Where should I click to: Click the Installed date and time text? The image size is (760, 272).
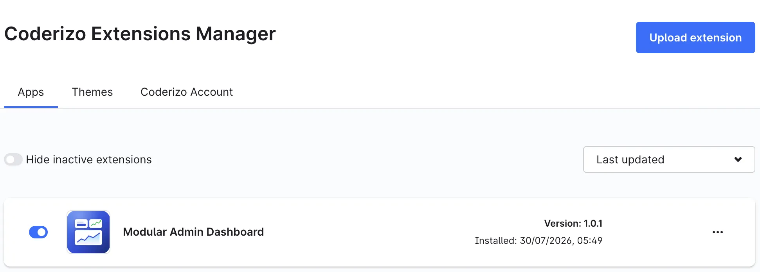click(x=538, y=240)
